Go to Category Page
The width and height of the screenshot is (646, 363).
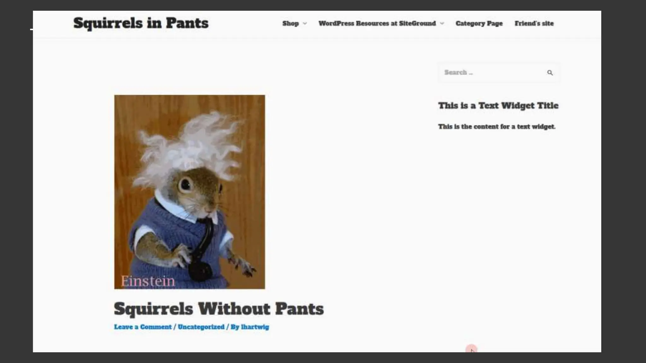pyautogui.click(x=479, y=24)
